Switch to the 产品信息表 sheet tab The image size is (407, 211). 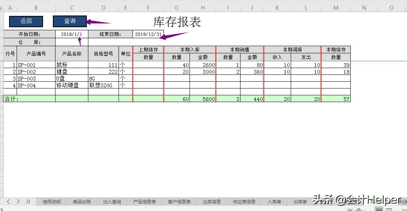point(144,202)
